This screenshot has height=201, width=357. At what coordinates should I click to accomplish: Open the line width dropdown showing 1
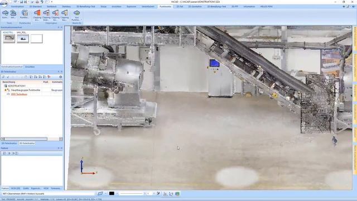click(154, 194)
